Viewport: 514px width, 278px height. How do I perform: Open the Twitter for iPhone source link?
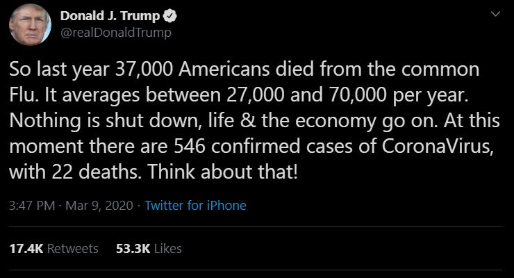tap(195, 206)
